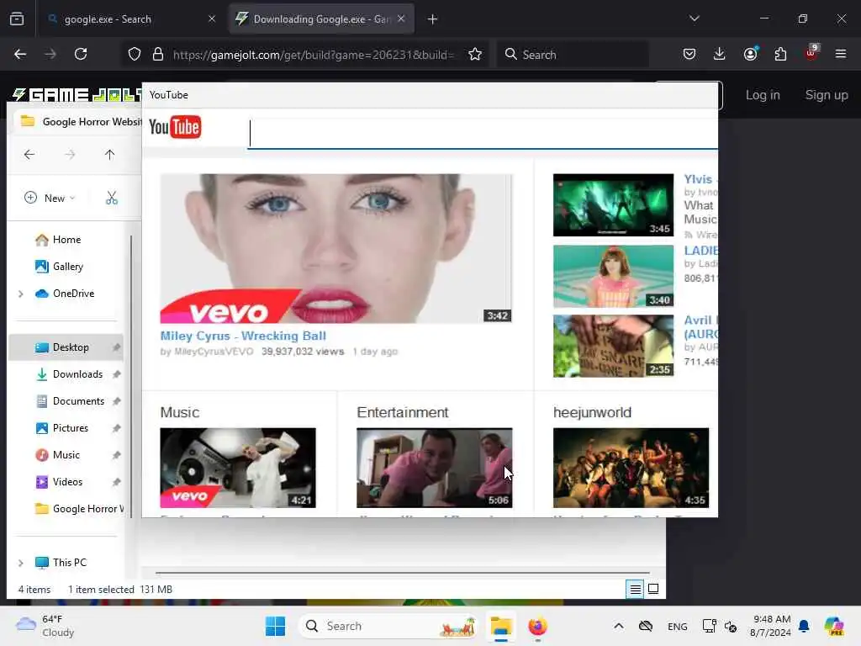
Task: Open the tracking protection shield icon
Action: point(135,54)
